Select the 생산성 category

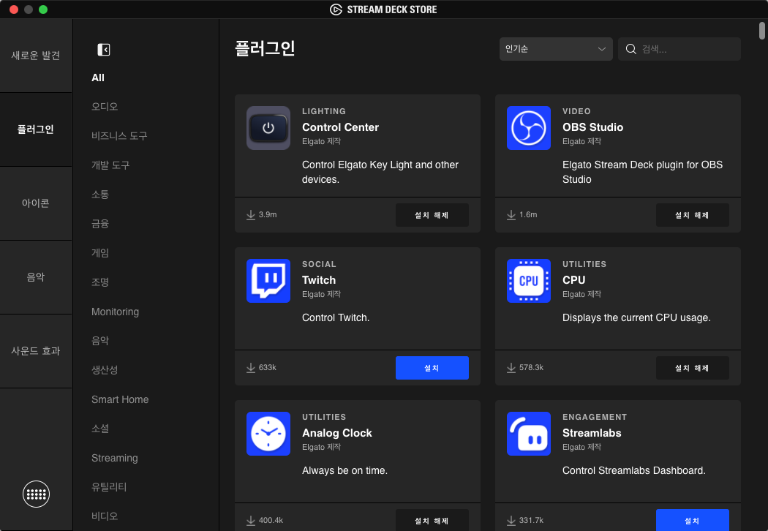click(x=105, y=370)
